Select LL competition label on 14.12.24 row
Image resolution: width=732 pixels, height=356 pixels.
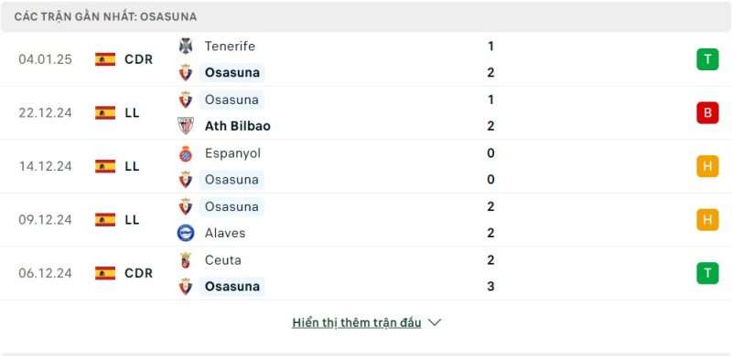coord(132,166)
